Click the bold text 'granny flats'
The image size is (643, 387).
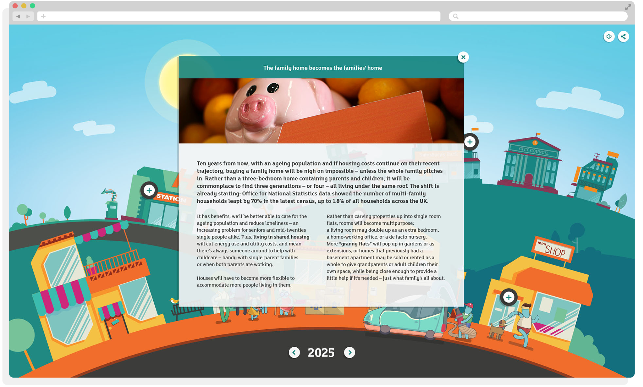(355, 244)
